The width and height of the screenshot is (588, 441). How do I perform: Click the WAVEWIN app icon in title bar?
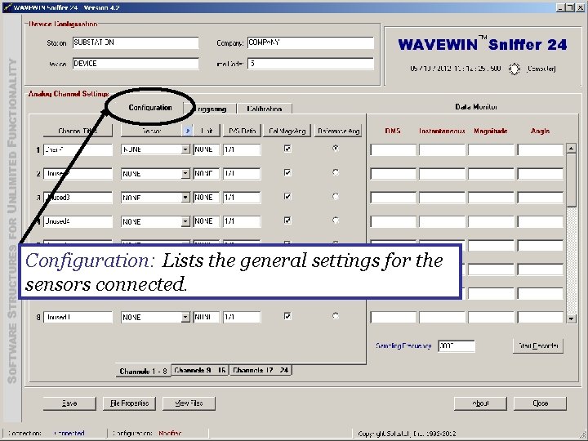[x=7, y=7]
